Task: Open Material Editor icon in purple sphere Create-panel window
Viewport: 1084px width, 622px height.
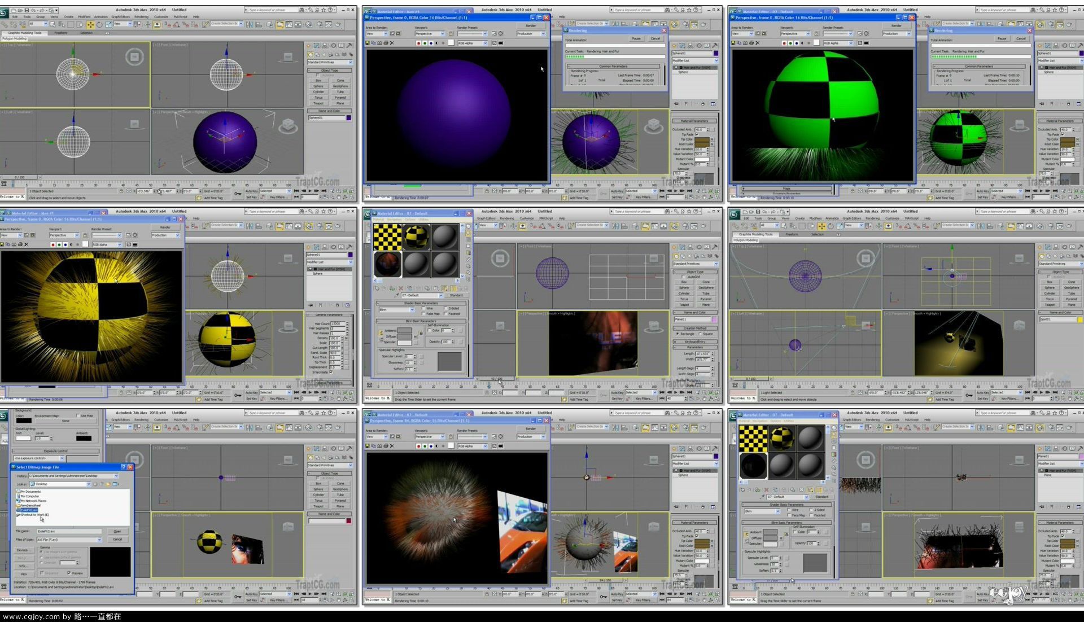Action: [309, 25]
